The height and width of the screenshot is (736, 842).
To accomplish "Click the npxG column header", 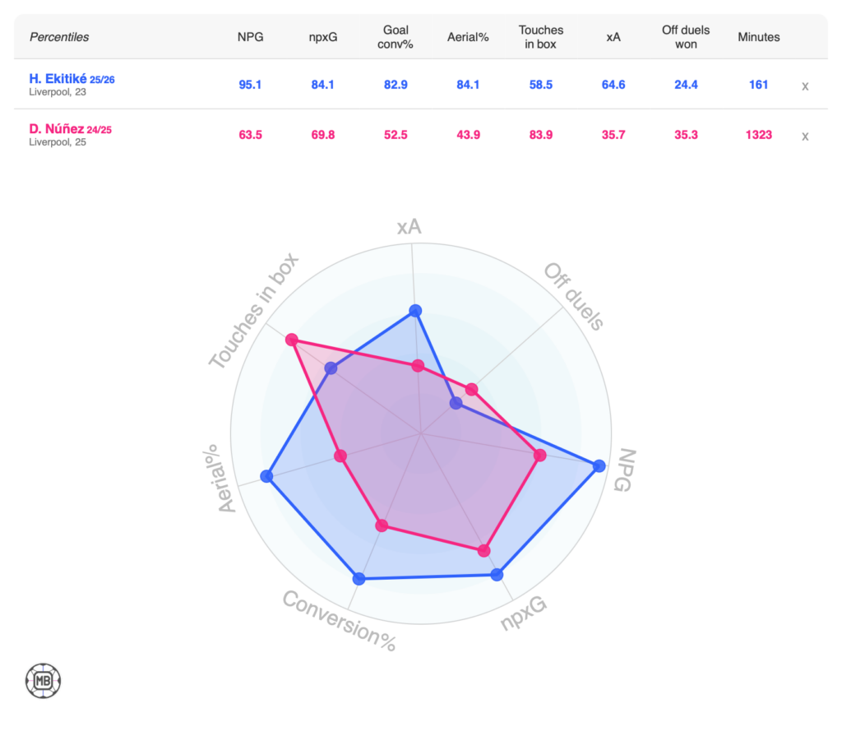I will tap(320, 37).
